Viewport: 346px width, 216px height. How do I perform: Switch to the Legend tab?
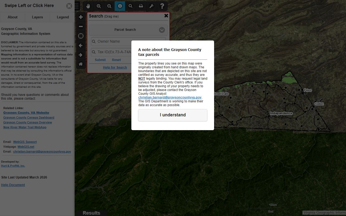point(63,17)
